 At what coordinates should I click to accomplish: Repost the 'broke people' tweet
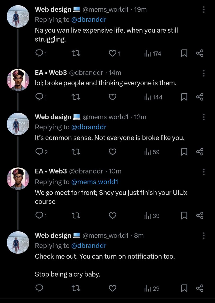click(76, 97)
